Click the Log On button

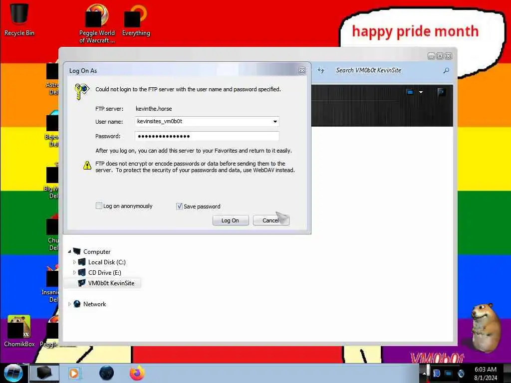pos(231,220)
